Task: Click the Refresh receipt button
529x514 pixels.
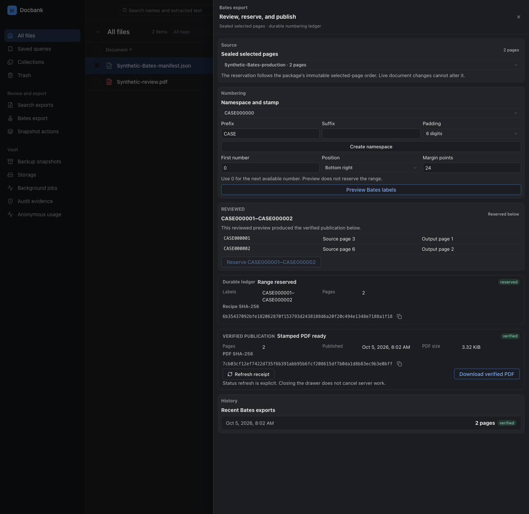Action: click(x=248, y=374)
